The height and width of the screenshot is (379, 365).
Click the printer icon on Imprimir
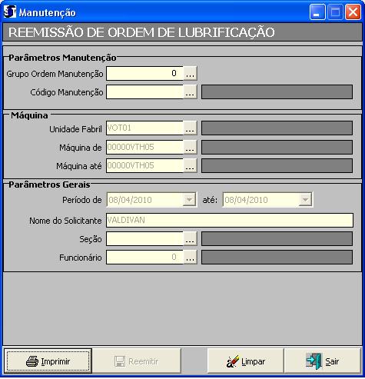click(x=32, y=361)
